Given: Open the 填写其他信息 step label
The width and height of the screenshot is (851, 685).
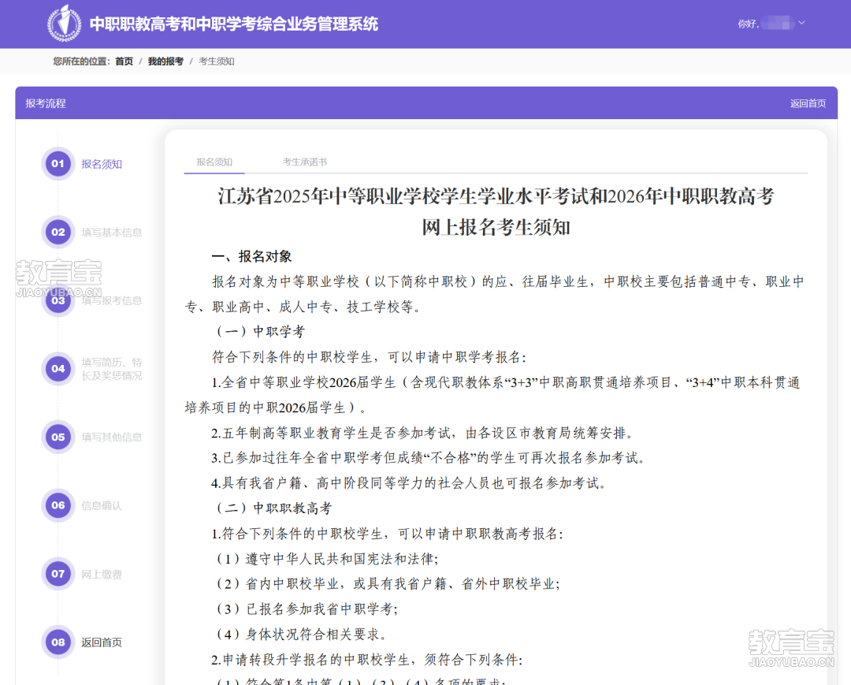Looking at the screenshot, I should pos(112,437).
